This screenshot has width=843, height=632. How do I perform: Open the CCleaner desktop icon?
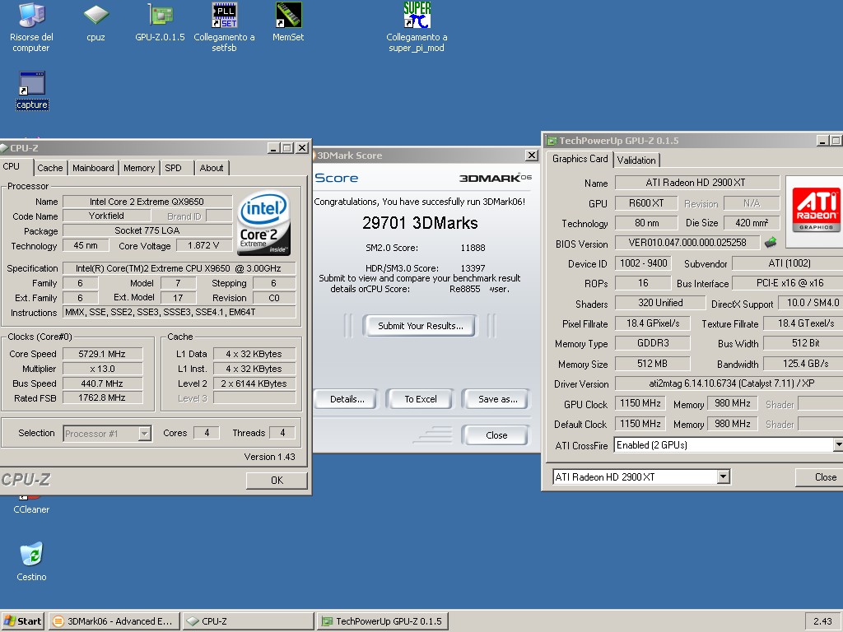pos(31,504)
